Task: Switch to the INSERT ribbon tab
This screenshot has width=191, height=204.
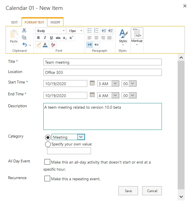Action: tap(55, 22)
